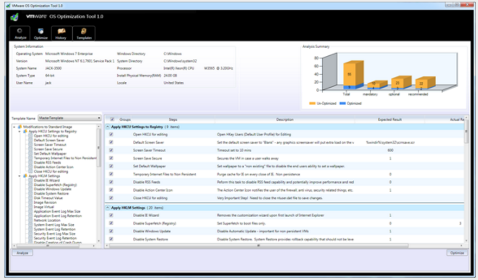The height and width of the screenshot is (280, 478).
Task: Uncheck Disable System Restore row checkbox
Action: tap(111, 239)
